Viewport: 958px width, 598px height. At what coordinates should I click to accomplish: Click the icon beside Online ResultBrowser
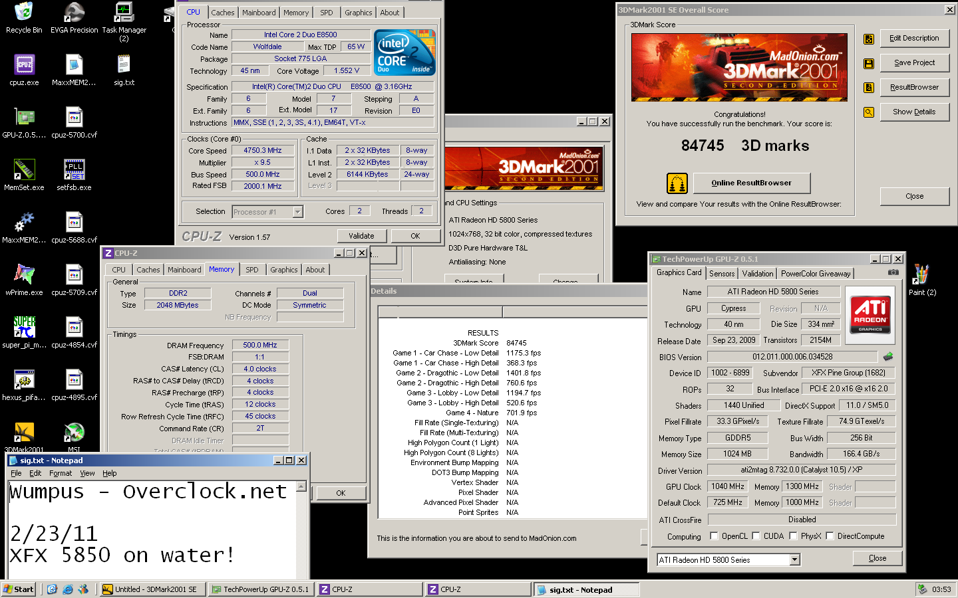(x=677, y=183)
